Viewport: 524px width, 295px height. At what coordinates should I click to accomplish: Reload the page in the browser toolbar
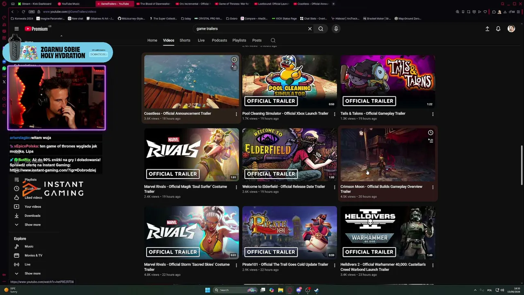23,11
